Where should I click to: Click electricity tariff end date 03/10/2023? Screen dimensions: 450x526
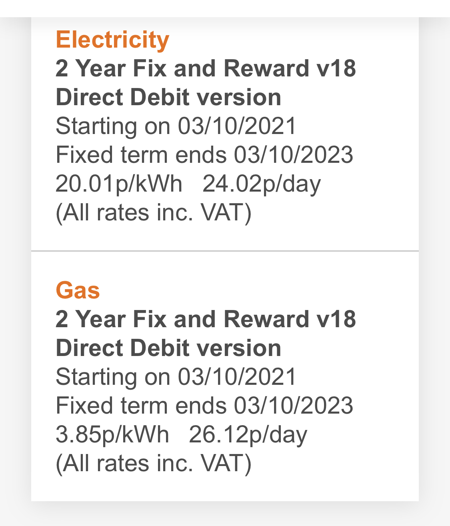pos(294,155)
